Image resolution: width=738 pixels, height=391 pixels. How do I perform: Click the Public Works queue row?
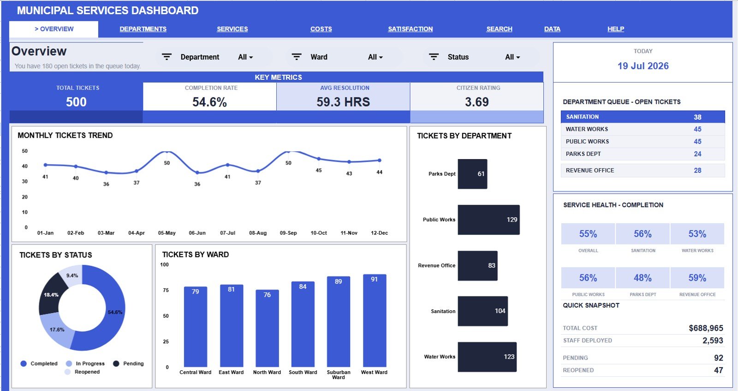(643, 142)
